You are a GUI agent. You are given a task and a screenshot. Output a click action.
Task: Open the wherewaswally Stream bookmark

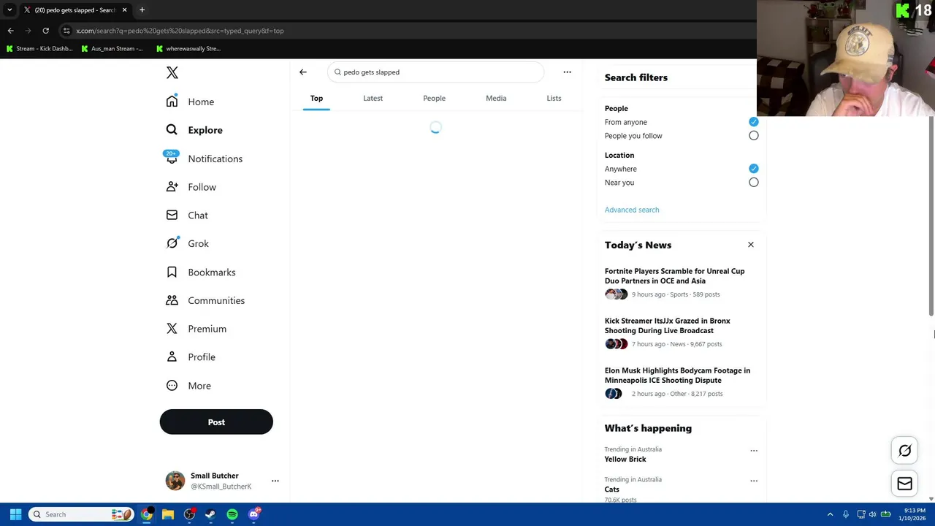[x=188, y=49]
